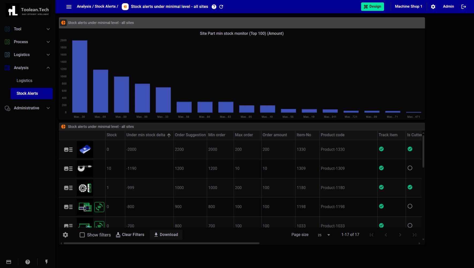Viewport: 474px width, 268px height.
Task: Open Logistics under Analysis menu
Action: point(24,81)
